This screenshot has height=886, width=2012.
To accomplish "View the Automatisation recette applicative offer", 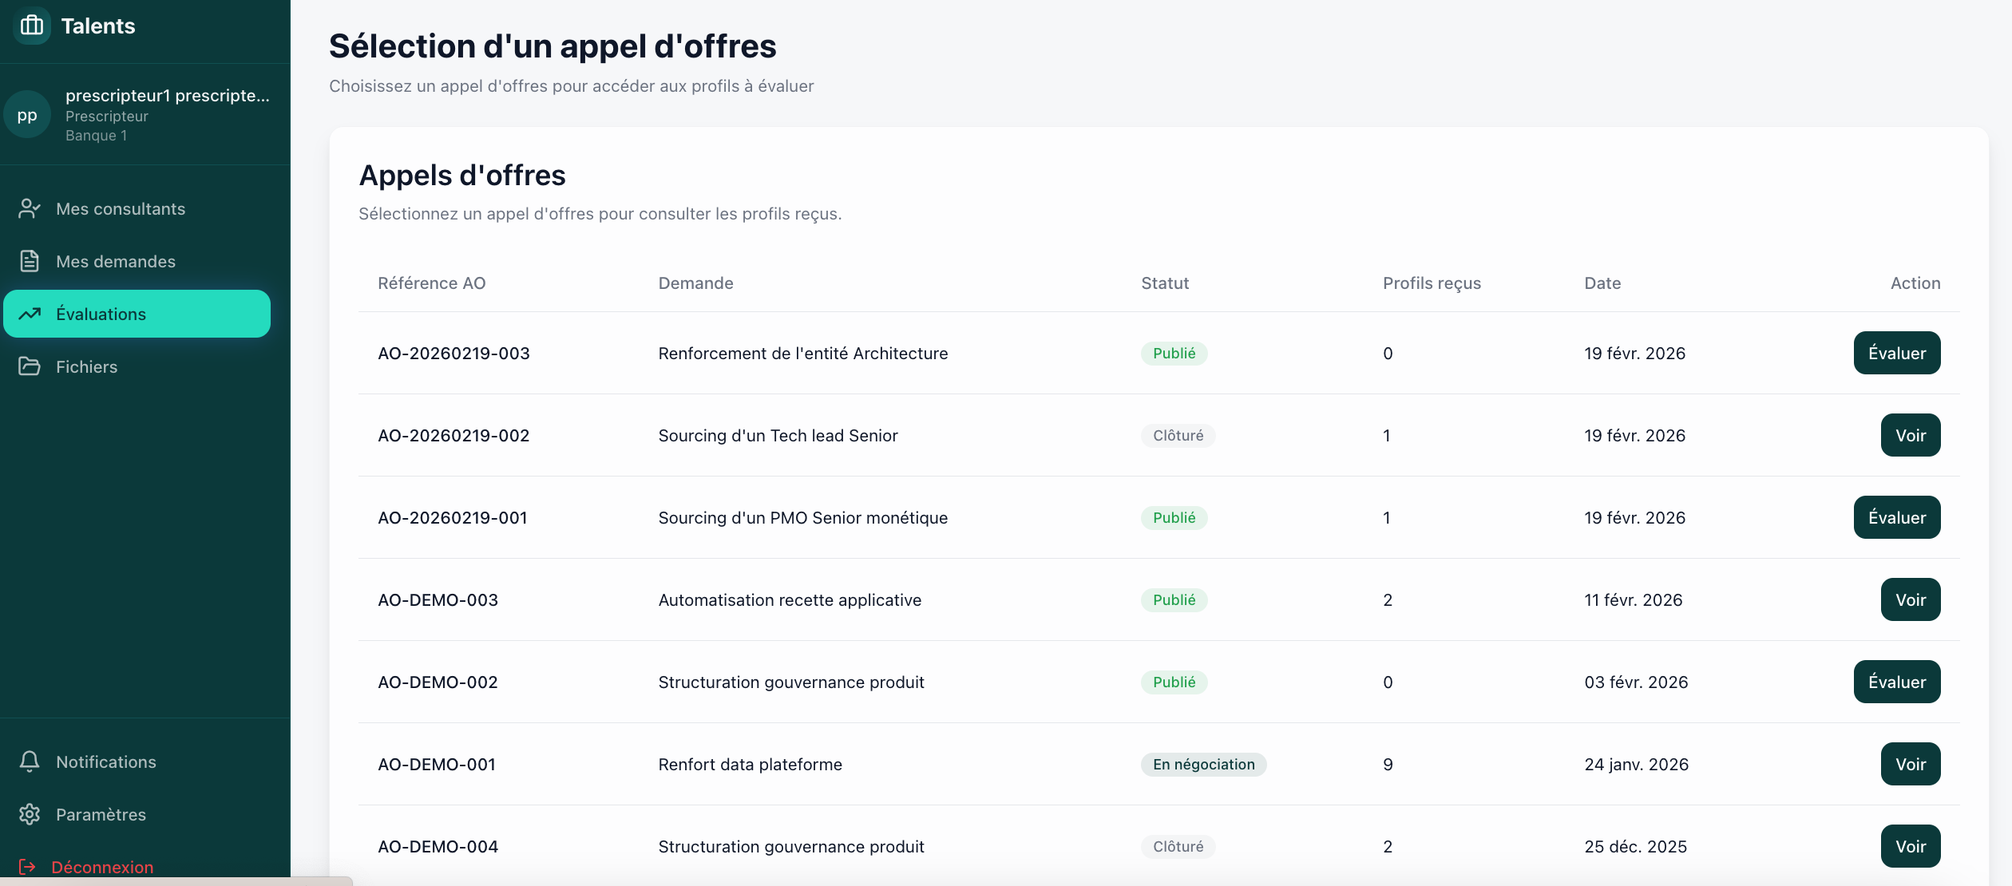I will [1910, 600].
